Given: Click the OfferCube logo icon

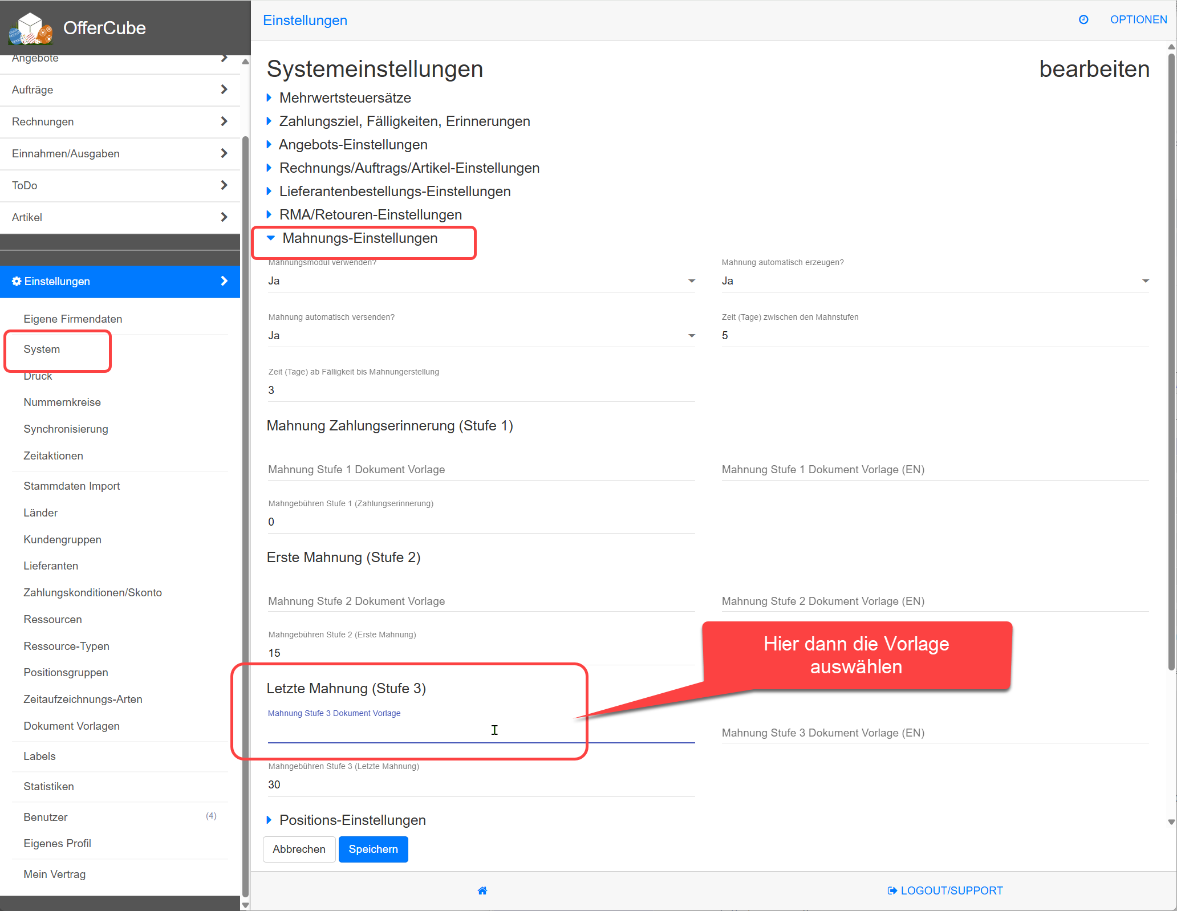Looking at the screenshot, I should [x=31, y=29].
